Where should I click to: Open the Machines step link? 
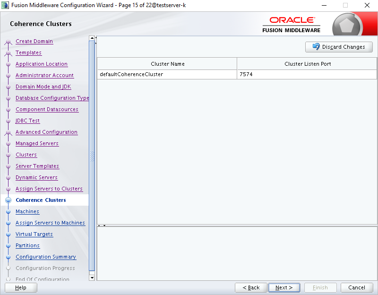(x=27, y=211)
